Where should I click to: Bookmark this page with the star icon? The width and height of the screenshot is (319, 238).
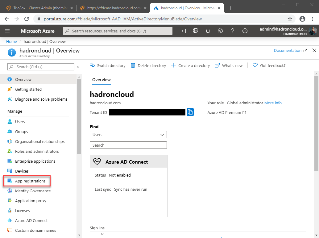coord(290,19)
